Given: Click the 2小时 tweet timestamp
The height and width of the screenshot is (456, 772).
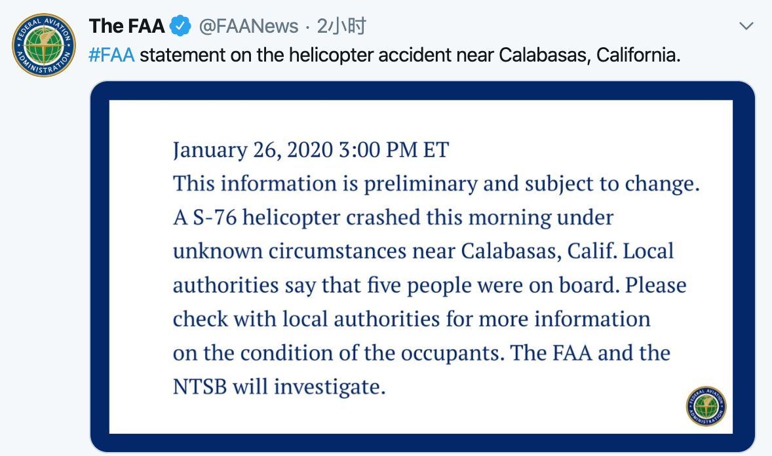Looking at the screenshot, I should tap(341, 26).
